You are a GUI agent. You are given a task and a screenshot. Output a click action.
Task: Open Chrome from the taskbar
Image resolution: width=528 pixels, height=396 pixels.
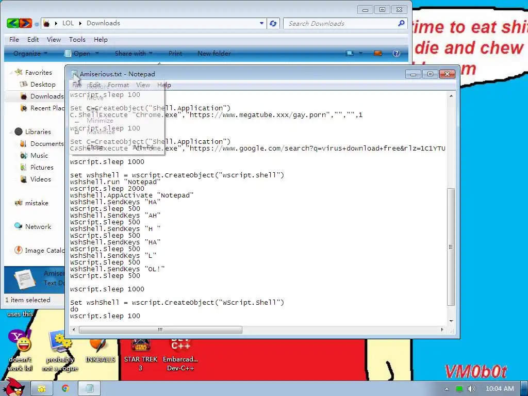click(65, 389)
